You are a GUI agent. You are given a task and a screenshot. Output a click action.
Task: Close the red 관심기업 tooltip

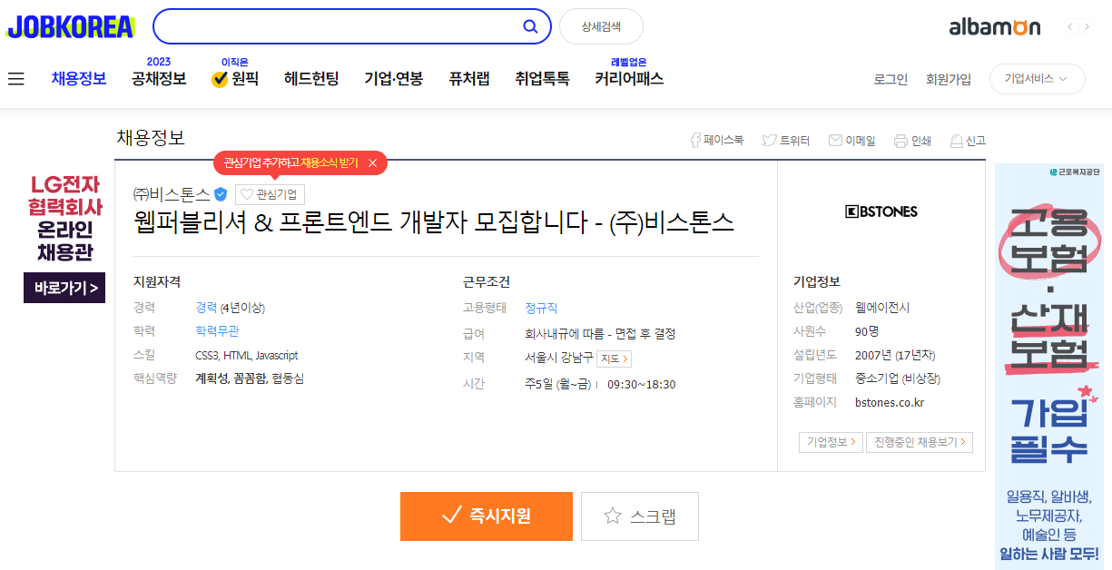coord(372,163)
